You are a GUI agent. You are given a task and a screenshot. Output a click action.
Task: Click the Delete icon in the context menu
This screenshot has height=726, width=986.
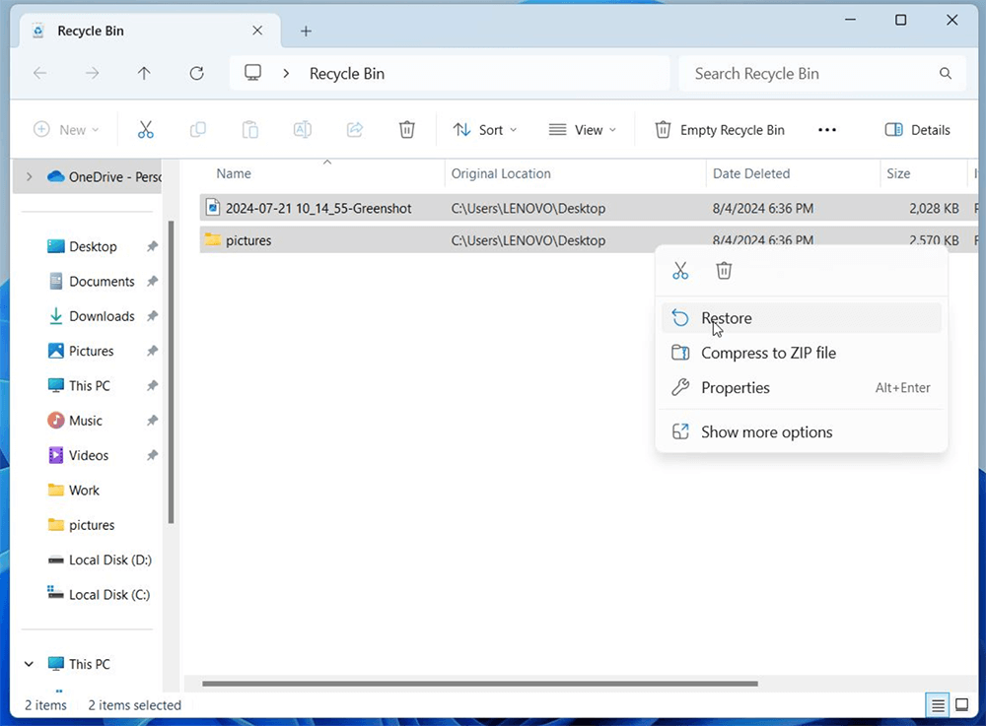click(725, 270)
